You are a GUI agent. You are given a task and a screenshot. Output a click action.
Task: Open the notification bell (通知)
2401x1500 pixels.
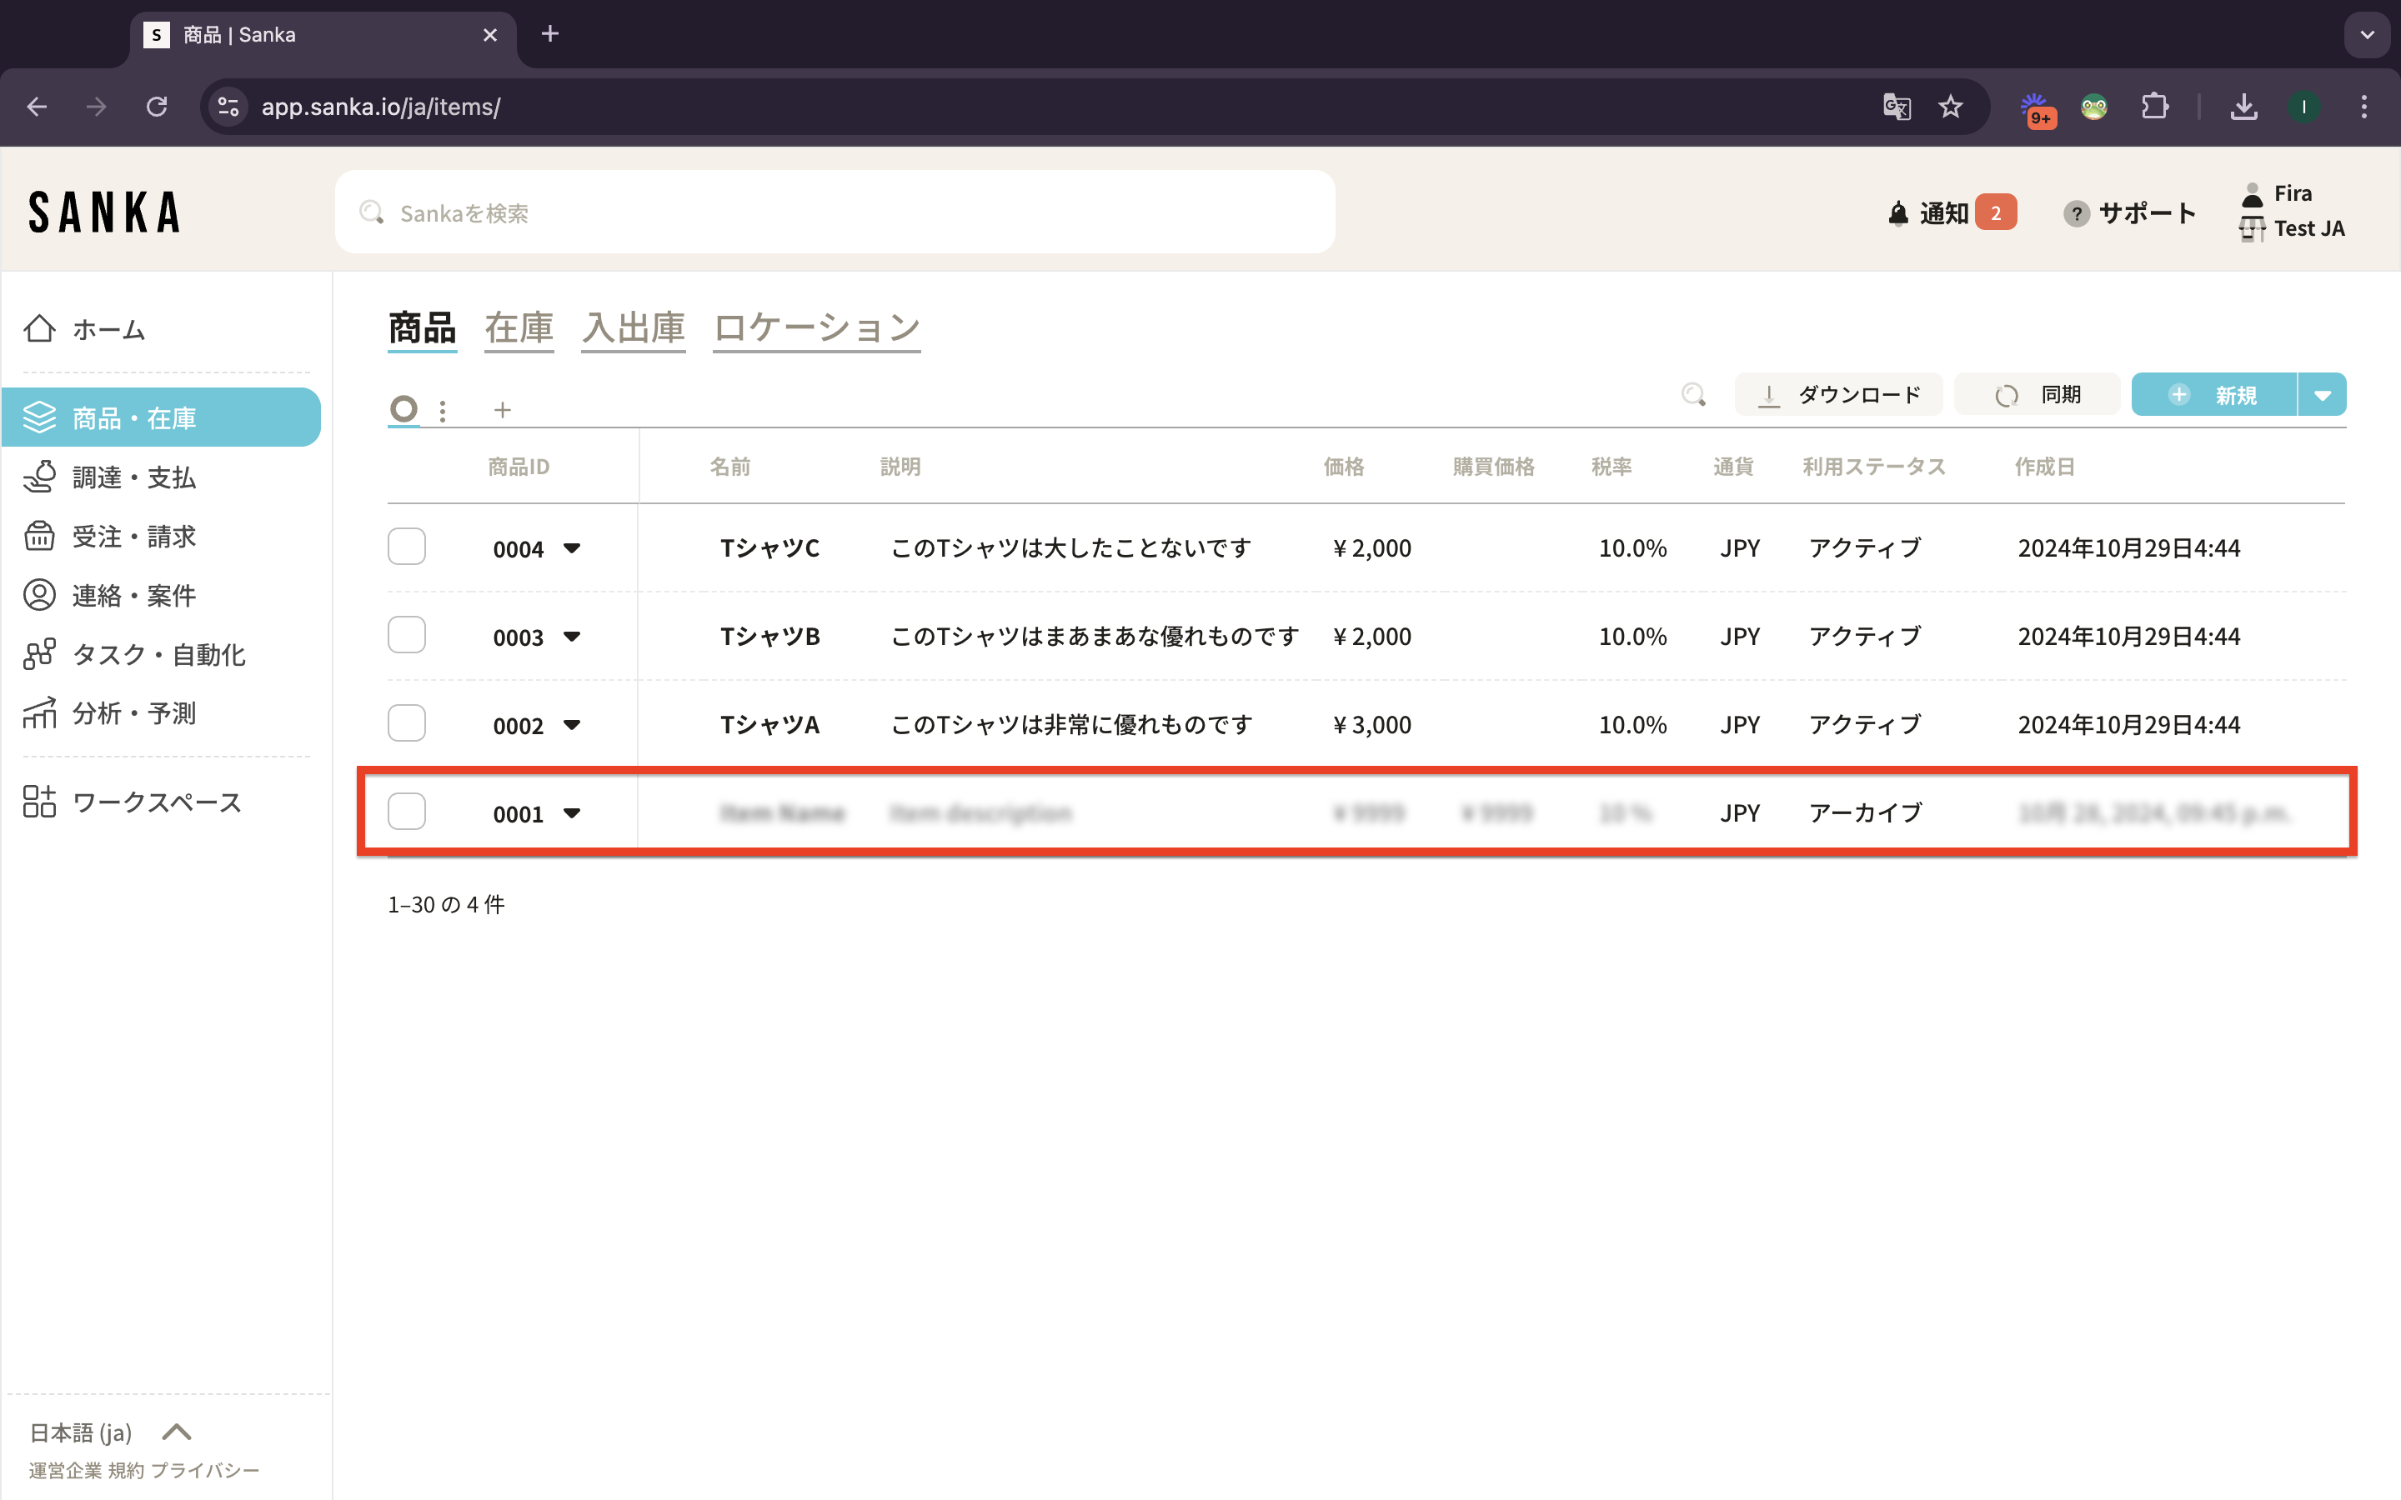(1898, 213)
